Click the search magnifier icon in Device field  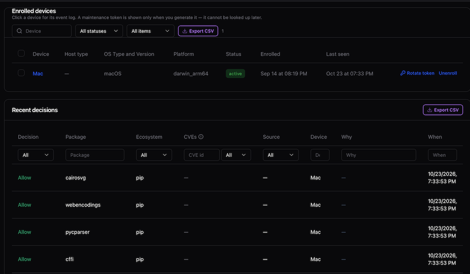pyautogui.click(x=19, y=31)
